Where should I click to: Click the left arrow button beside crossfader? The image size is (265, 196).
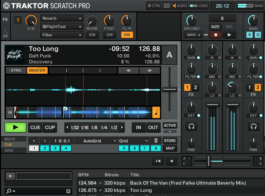[171, 161]
